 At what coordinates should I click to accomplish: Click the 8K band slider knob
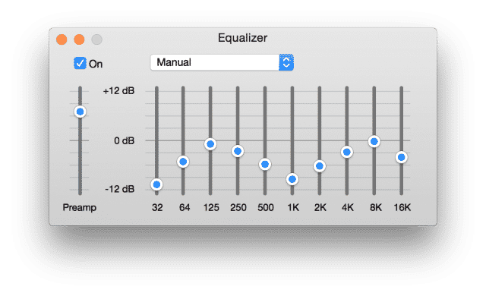pos(374,141)
